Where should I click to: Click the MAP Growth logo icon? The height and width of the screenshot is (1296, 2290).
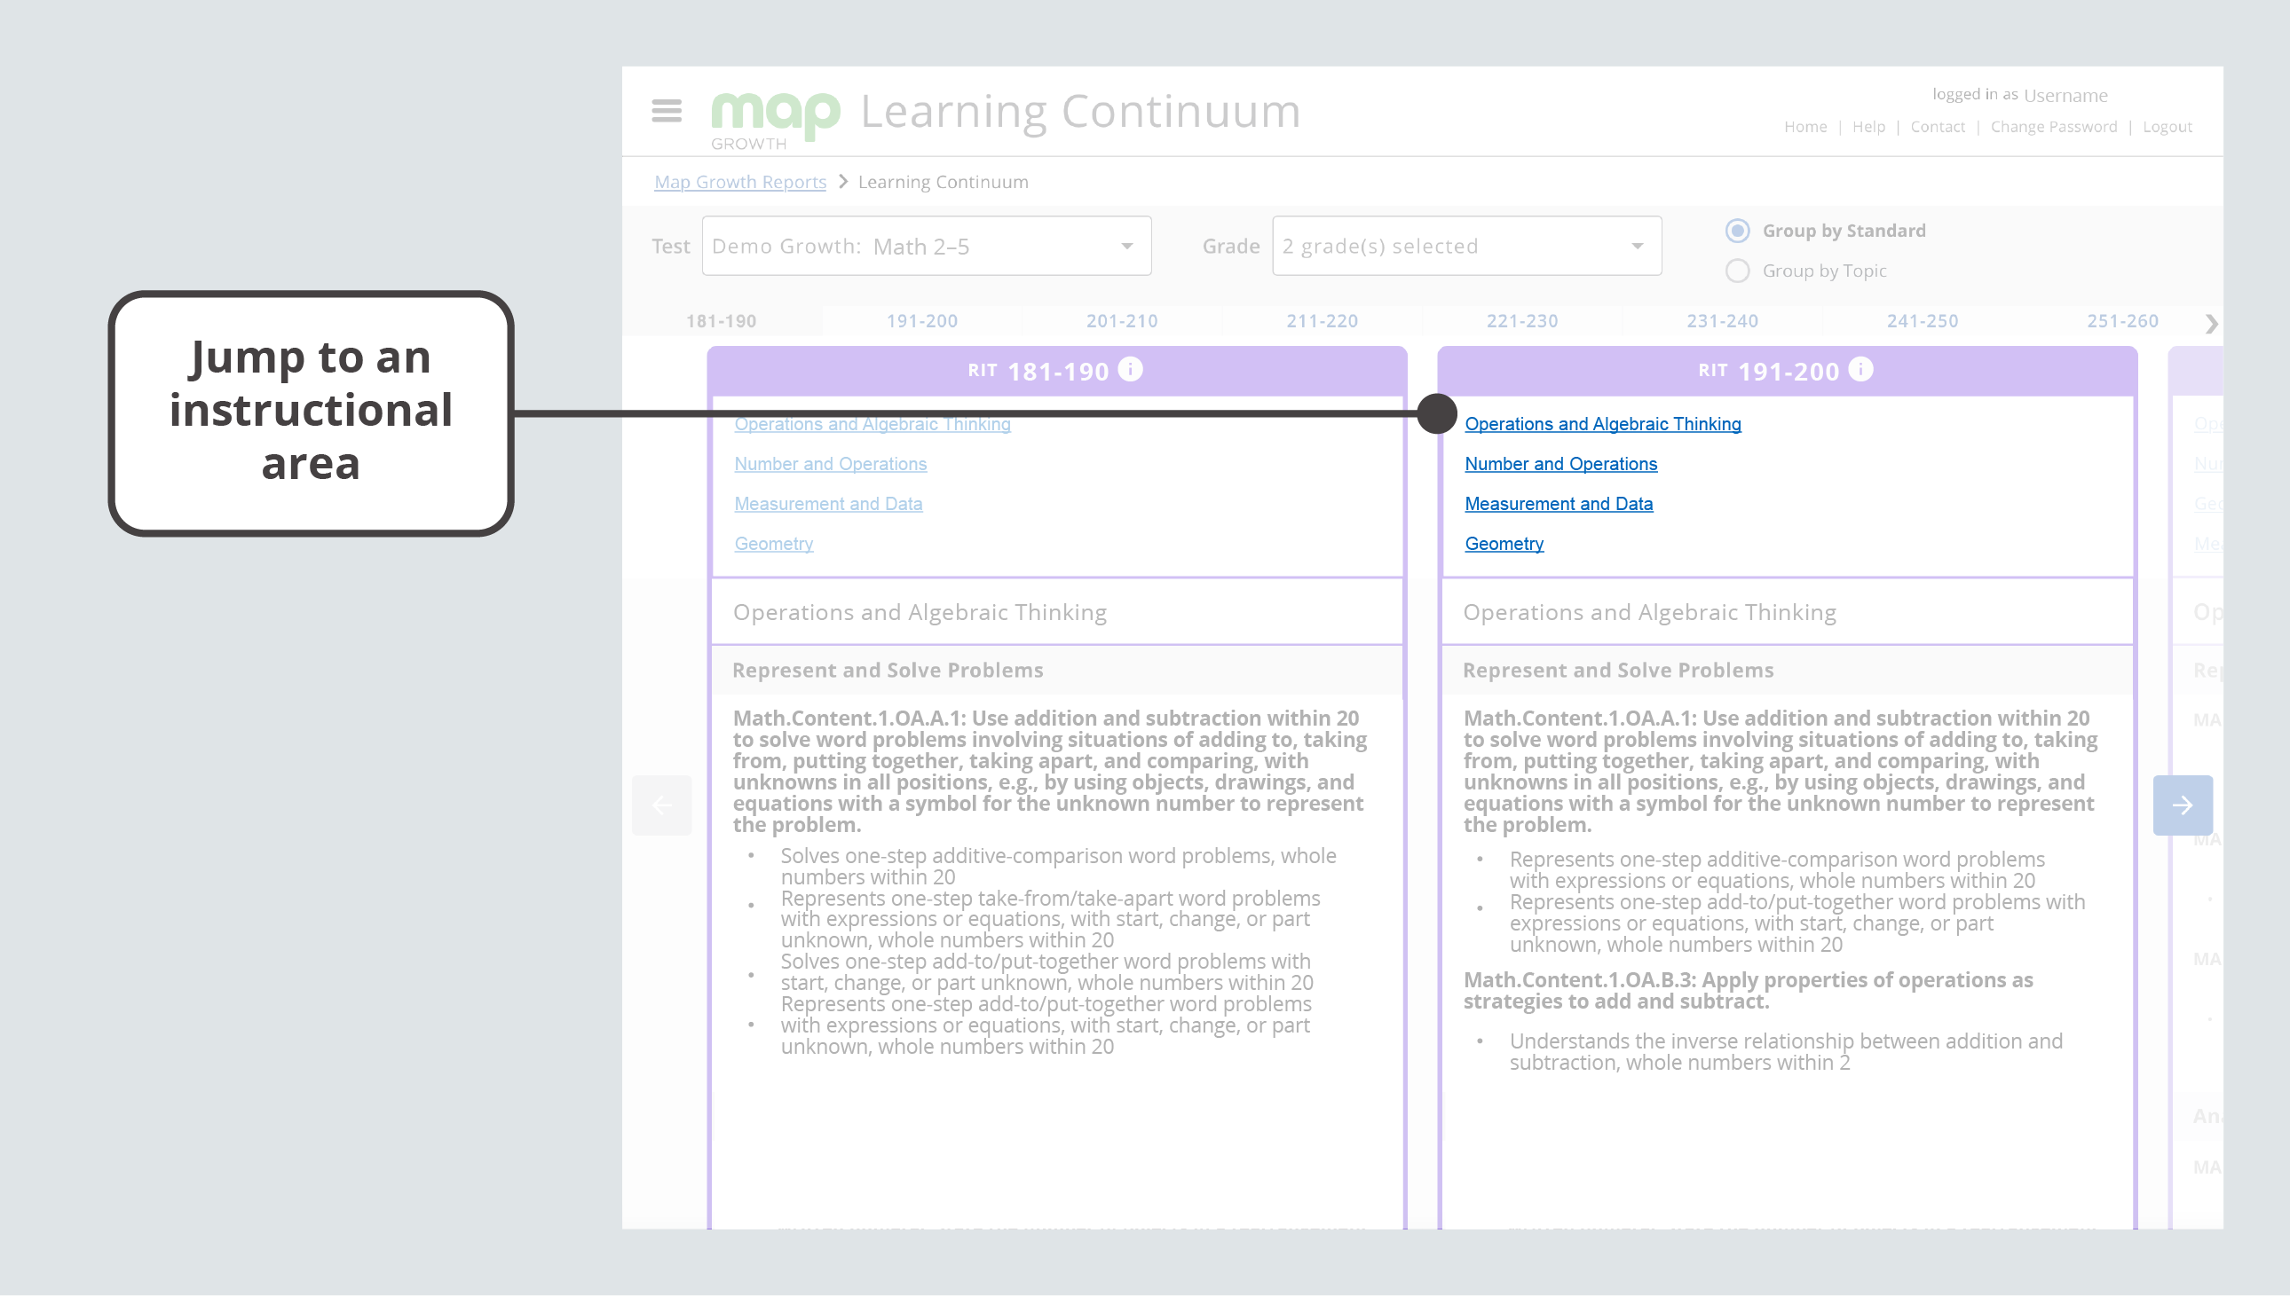[772, 118]
